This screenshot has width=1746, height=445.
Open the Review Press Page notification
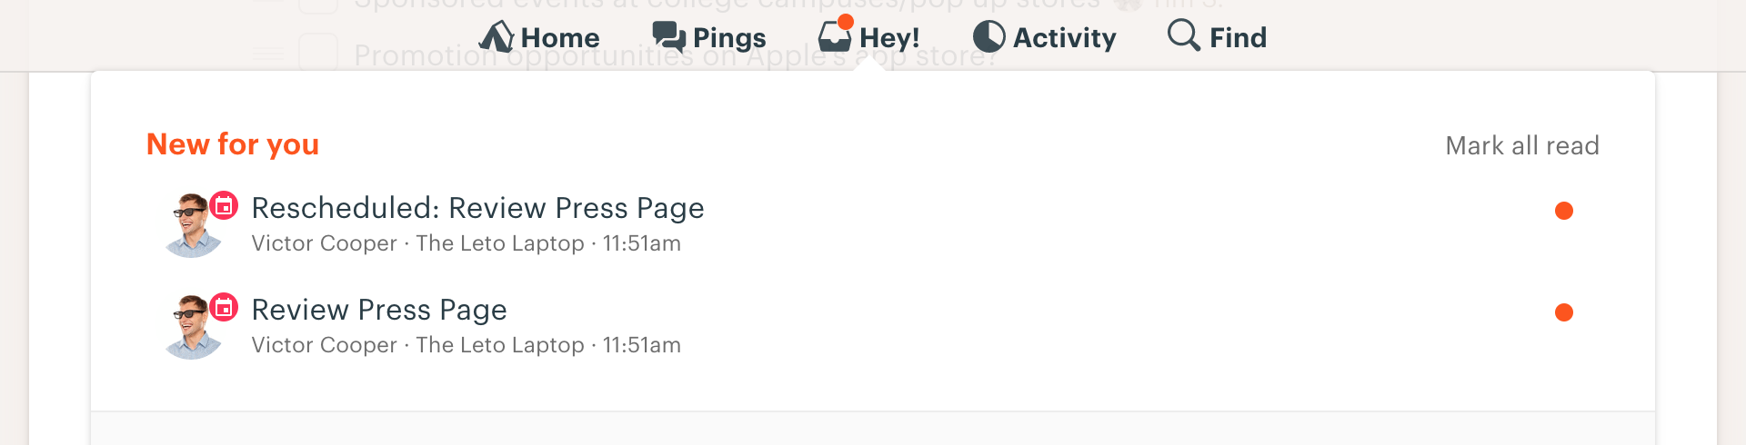379,311
